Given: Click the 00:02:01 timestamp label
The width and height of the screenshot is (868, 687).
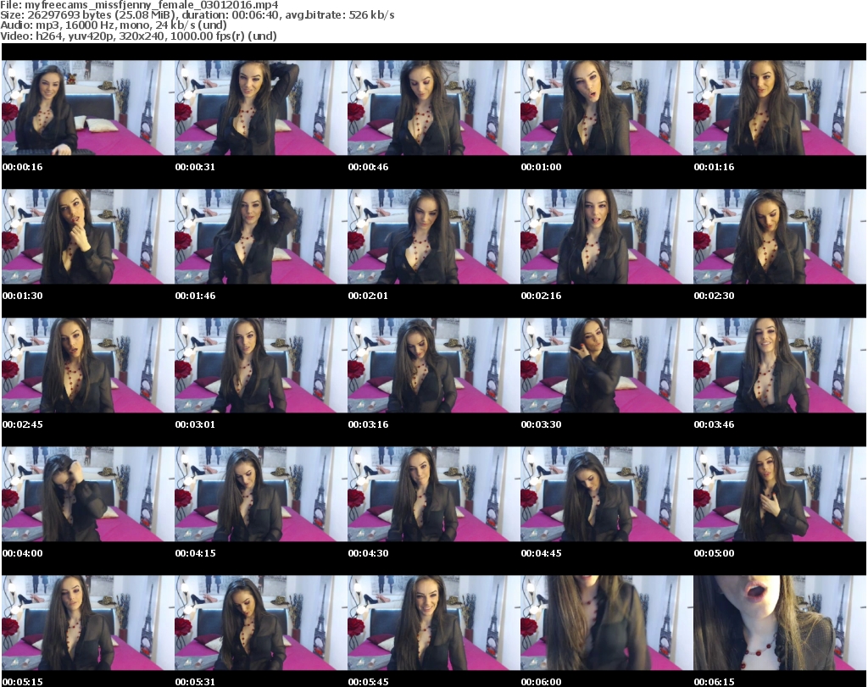Looking at the screenshot, I should click(x=368, y=296).
